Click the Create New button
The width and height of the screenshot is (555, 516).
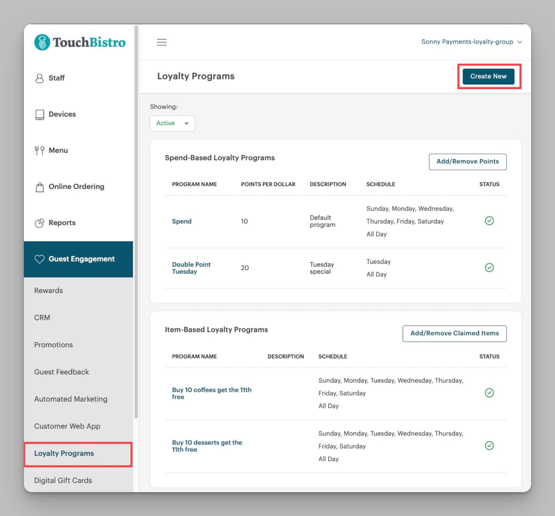click(488, 76)
